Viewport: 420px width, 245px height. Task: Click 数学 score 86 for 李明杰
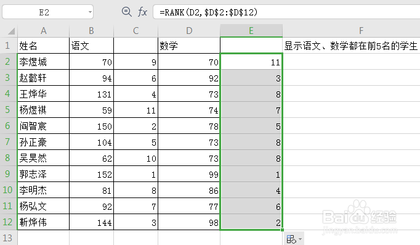[189, 189]
